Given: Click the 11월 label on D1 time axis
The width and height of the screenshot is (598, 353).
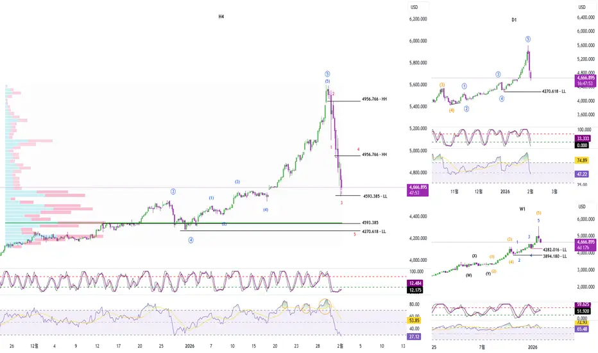Looking at the screenshot, I should click(454, 191).
